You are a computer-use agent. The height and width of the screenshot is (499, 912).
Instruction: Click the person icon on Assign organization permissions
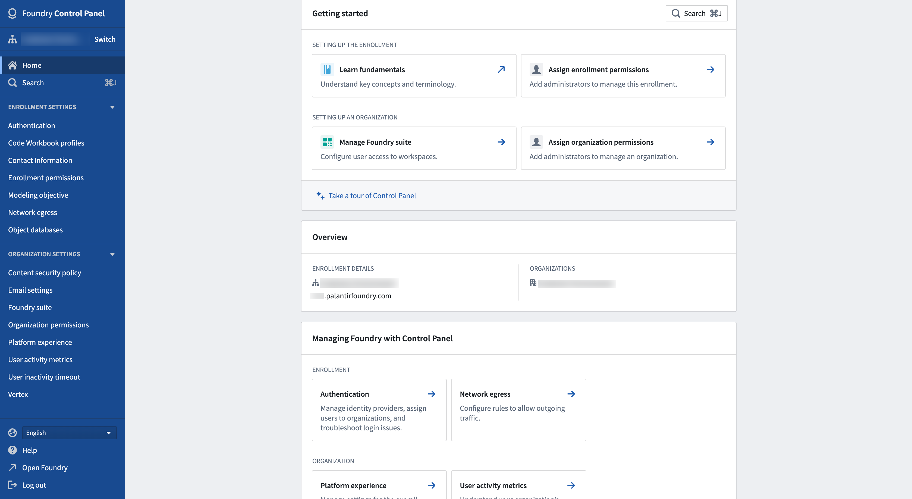(536, 142)
